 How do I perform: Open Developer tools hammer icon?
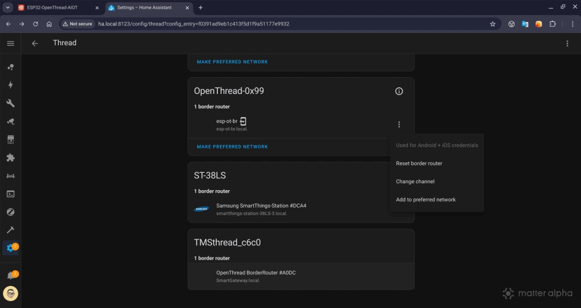[x=10, y=230]
